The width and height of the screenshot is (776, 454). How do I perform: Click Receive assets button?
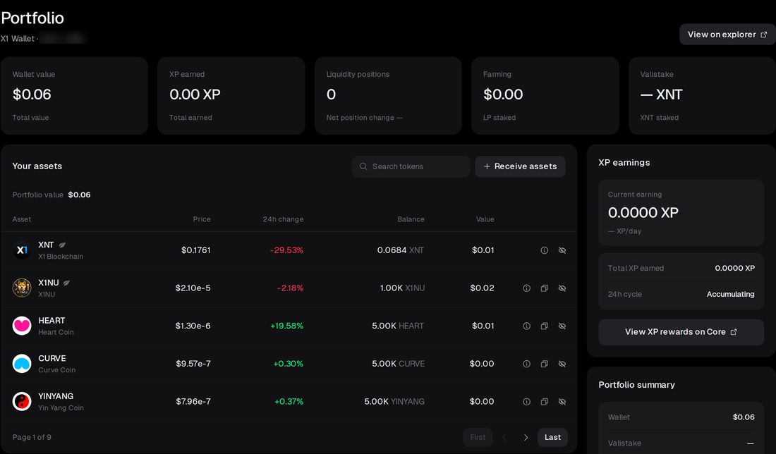pos(520,166)
